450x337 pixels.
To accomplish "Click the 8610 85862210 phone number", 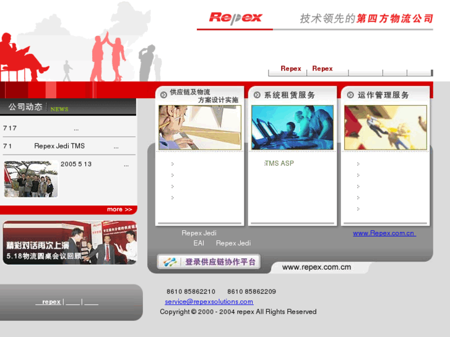I will pyautogui.click(x=191, y=292).
